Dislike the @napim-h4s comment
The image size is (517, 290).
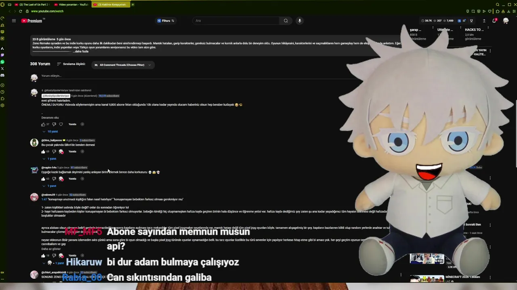54,178
